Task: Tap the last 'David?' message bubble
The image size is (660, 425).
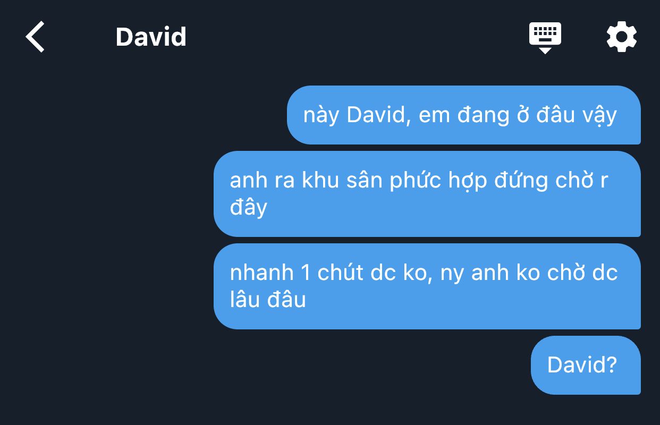Action: click(586, 365)
